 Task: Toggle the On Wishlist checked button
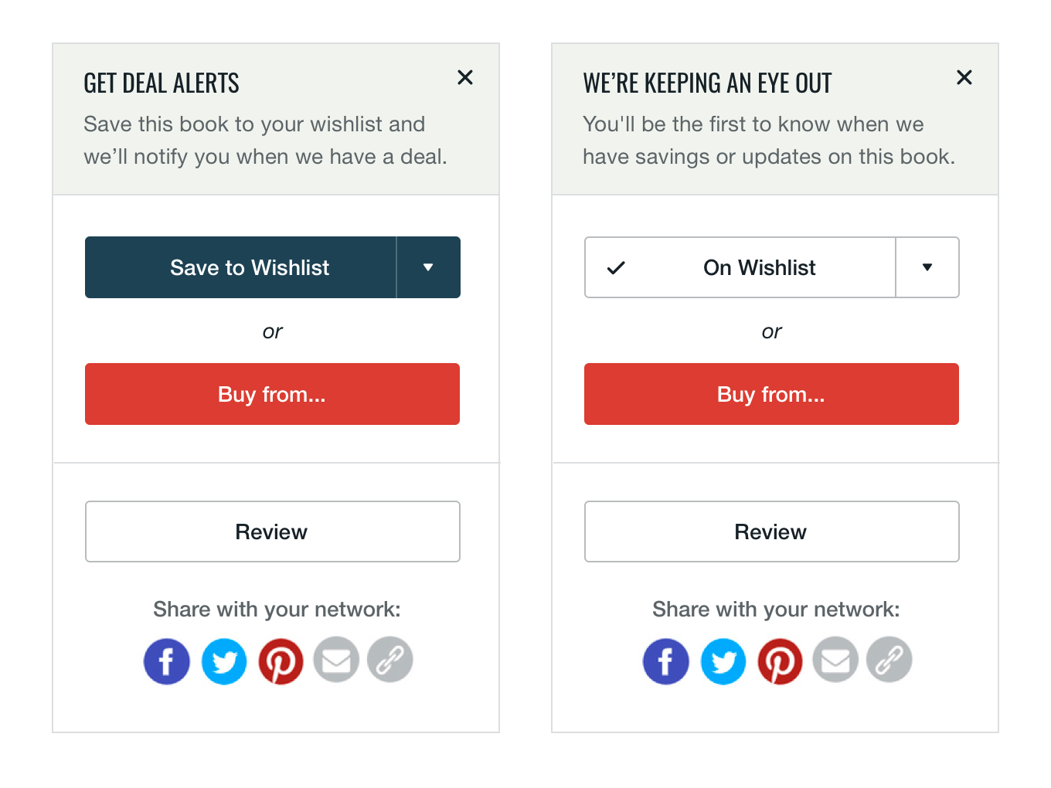pos(740,267)
